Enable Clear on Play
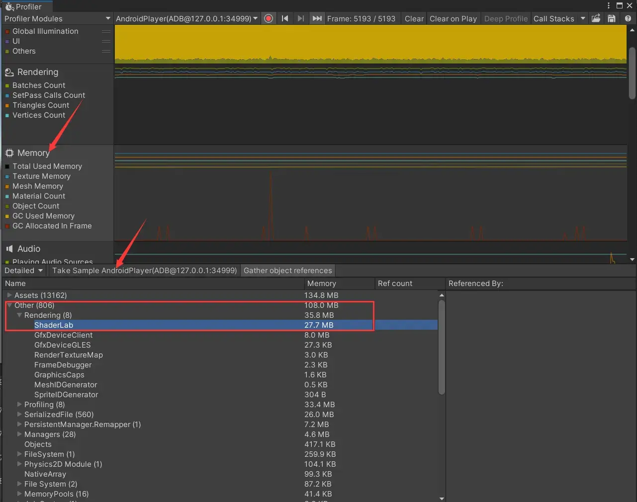The height and width of the screenshot is (502, 637). 453,18
